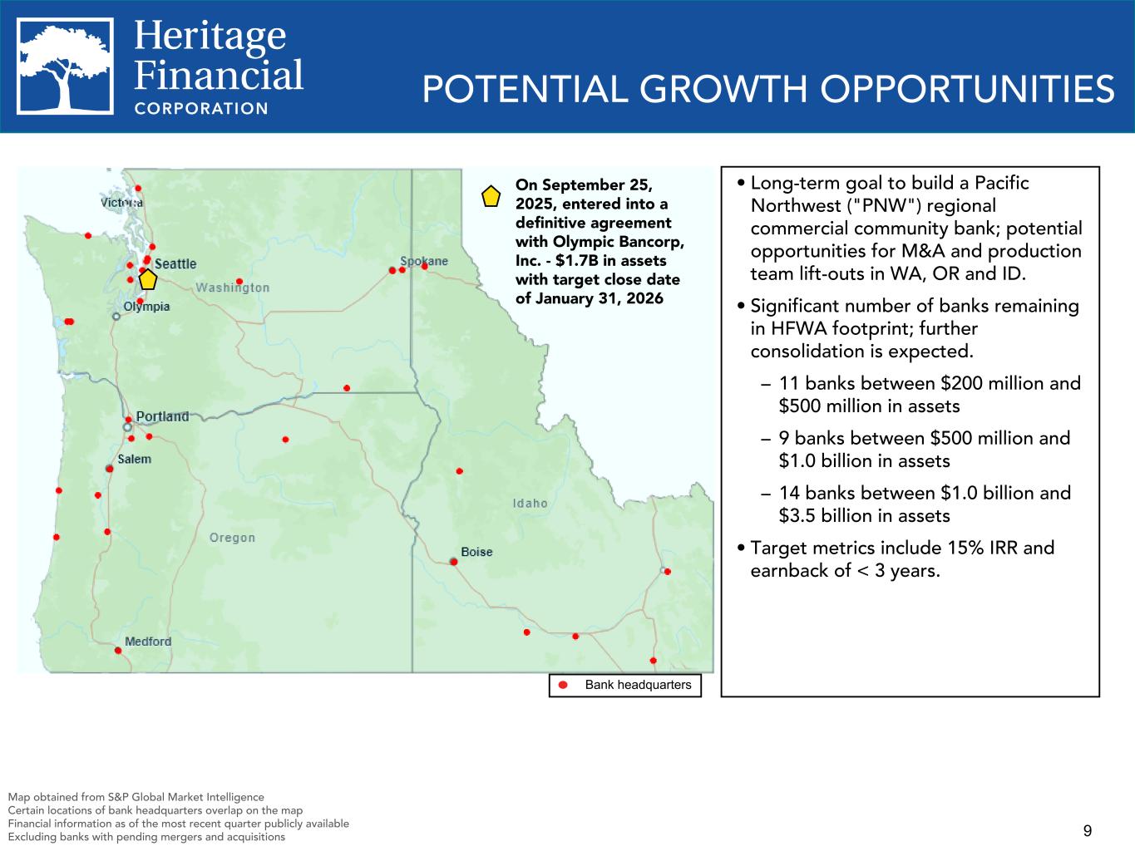The width and height of the screenshot is (1135, 851).
Task: Select the red bank dot at Boise
Action: click(x=454, y=562)
